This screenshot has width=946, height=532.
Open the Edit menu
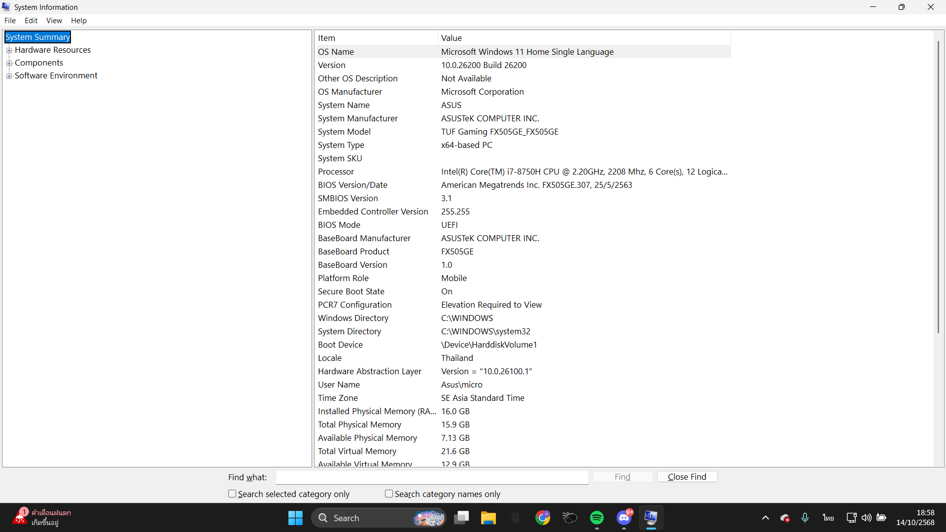(x=31, y=21)
